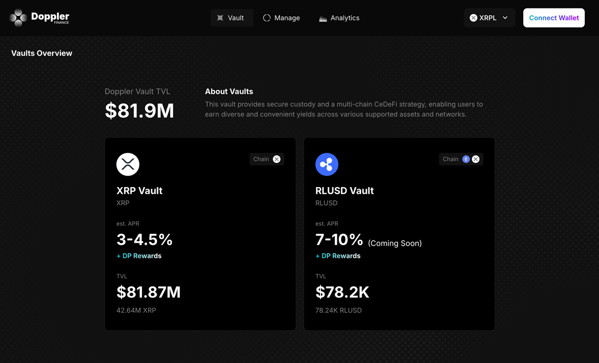This screenshot has width=599, height=363.
Task: Open the XRPL network dropdown
Action: 489,18
